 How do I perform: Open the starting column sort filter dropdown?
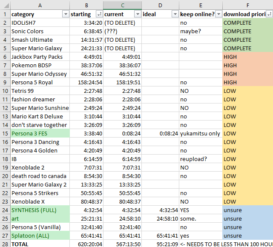(x=99, y=14)
